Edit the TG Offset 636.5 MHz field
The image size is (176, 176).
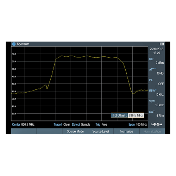pyautogui.click(x=136, y=115)
